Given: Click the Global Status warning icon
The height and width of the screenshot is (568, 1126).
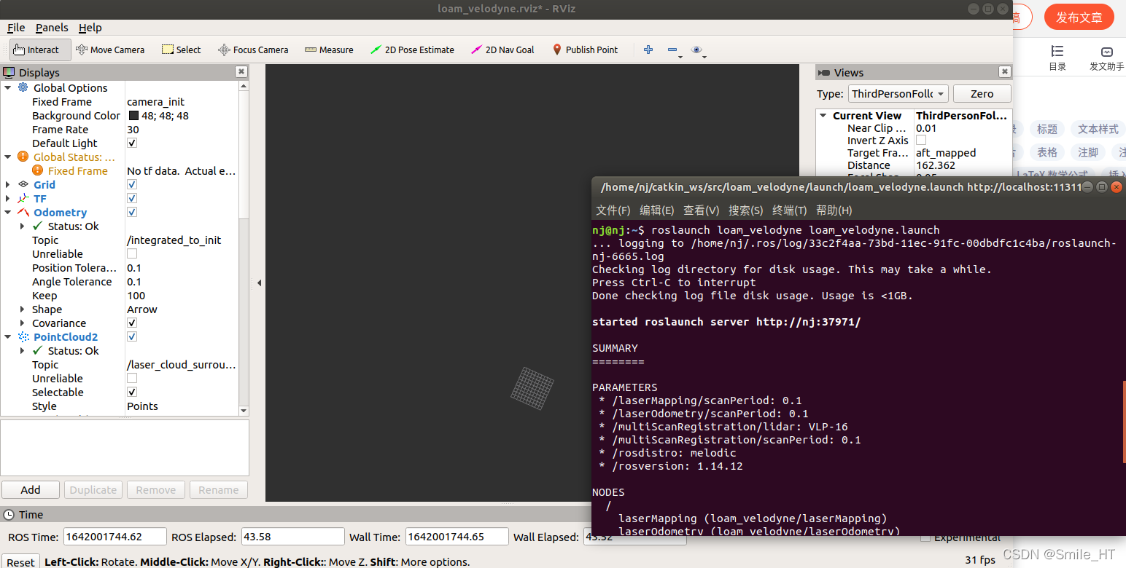Looking at the screenshot, I should [23, 157].
